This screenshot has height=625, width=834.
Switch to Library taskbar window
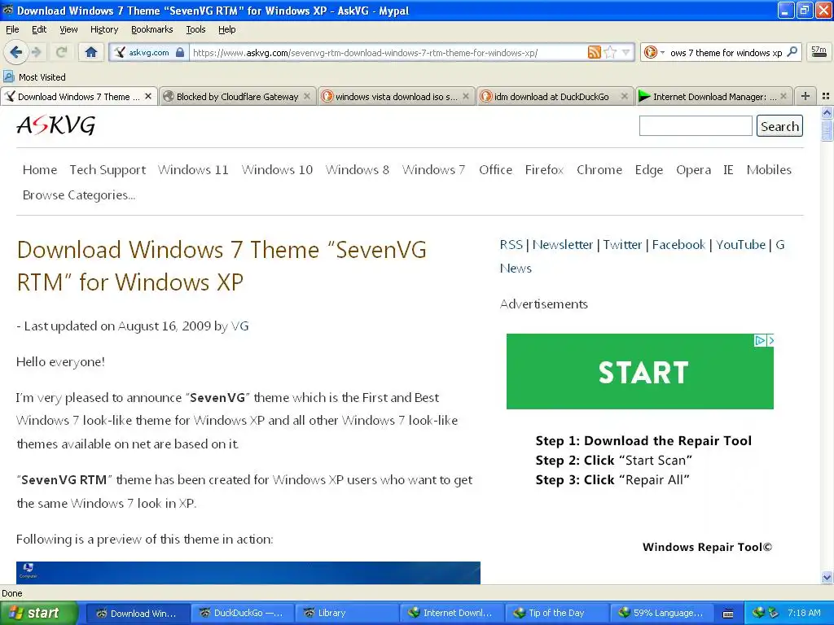[x=345, y=613]
